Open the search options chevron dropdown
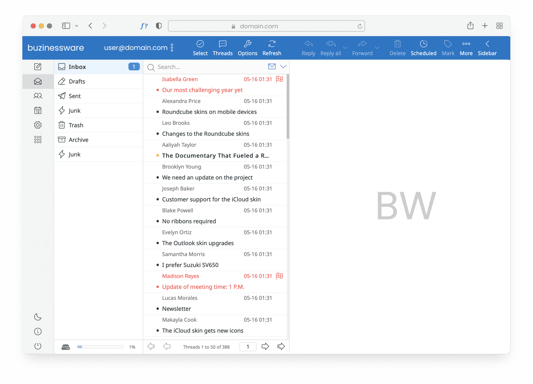The height and width of the screenshot is (384, 533). pyautogui.click(x=283, y=67)
